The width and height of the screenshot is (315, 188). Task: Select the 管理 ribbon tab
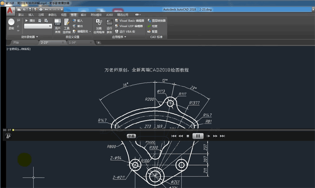point(73,15)
